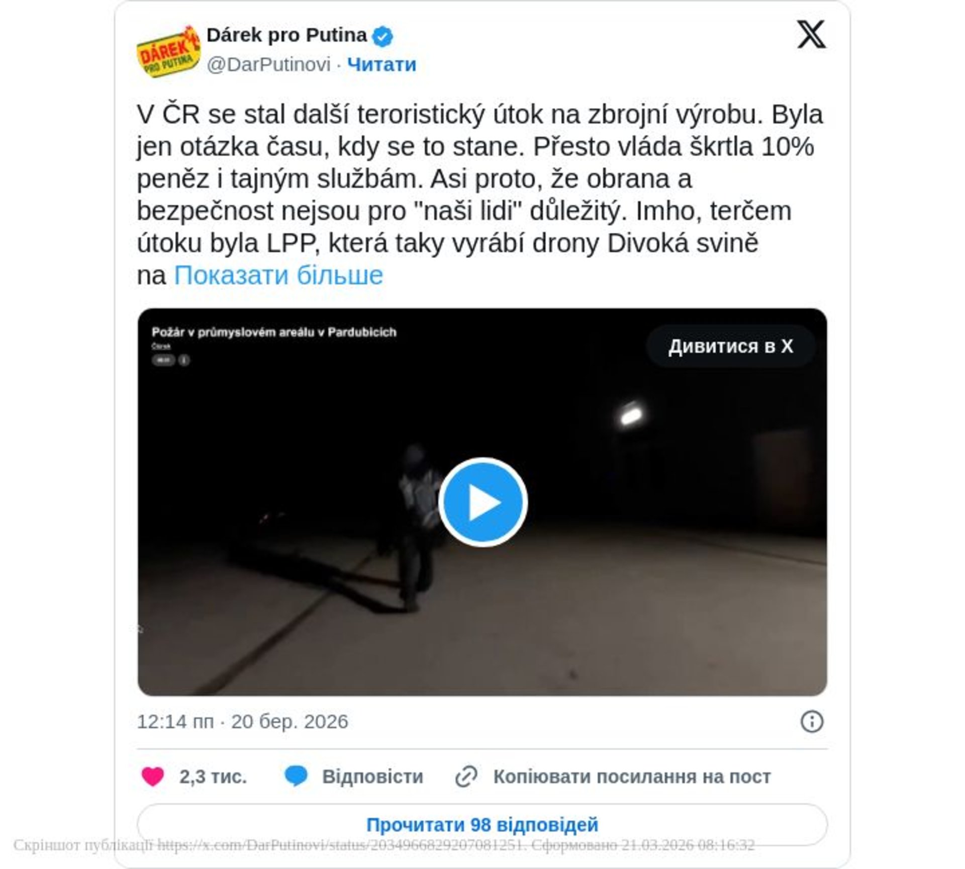Play the embedded Pardubice fire video
This screenshot has height=869, width=965.
[482, 502]
